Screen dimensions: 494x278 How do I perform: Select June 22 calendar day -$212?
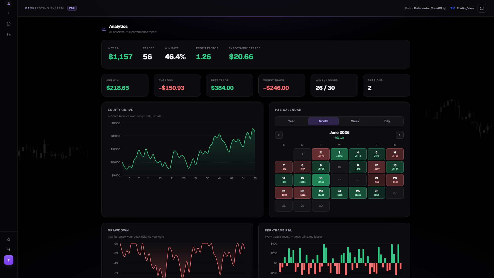(302, 193)
